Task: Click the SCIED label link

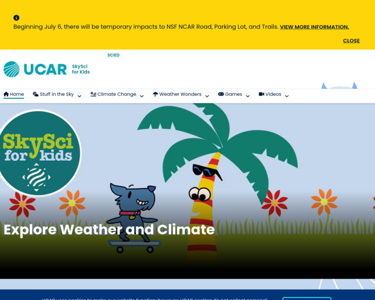Action: tap(113, 55)
